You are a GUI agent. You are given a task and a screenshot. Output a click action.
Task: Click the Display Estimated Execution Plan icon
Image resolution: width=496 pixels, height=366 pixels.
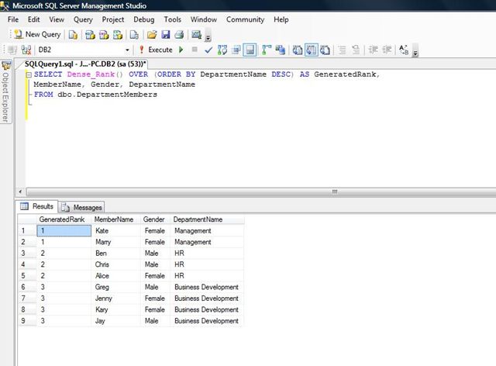pyautogui.click(x=222, y=50)
